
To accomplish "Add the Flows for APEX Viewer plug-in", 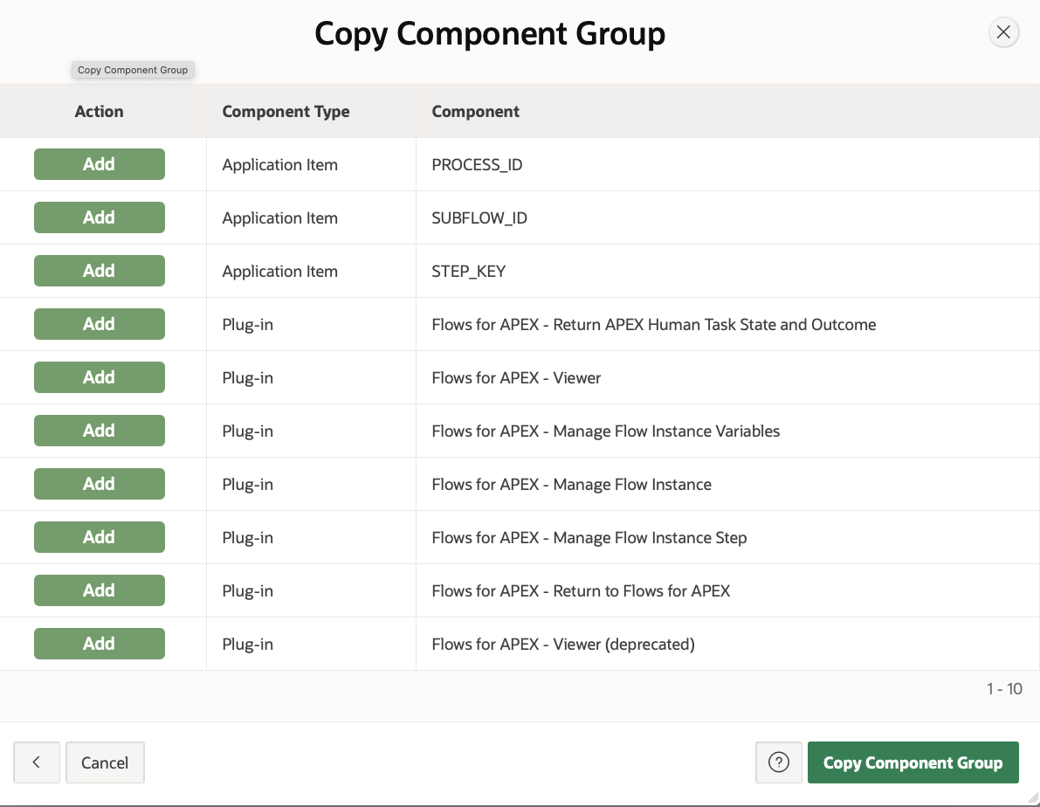I will click(99, 377).
